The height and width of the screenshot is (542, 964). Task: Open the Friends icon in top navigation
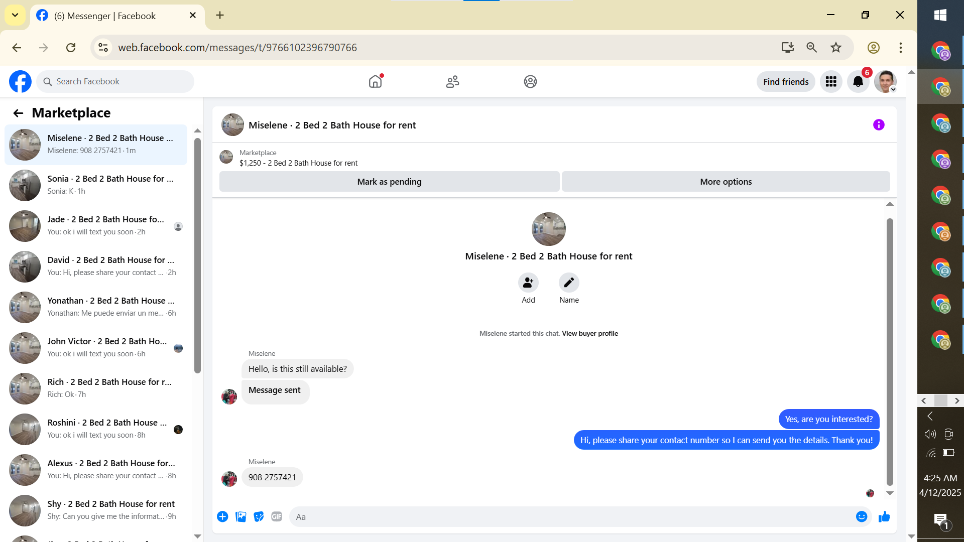point(452,81)
